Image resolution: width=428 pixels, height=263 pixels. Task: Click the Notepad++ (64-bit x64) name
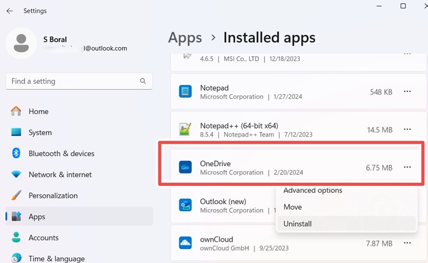click(x=239, y=126)
